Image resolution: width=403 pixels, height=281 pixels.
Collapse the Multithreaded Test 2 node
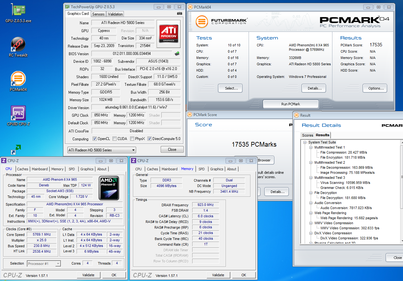311,162
